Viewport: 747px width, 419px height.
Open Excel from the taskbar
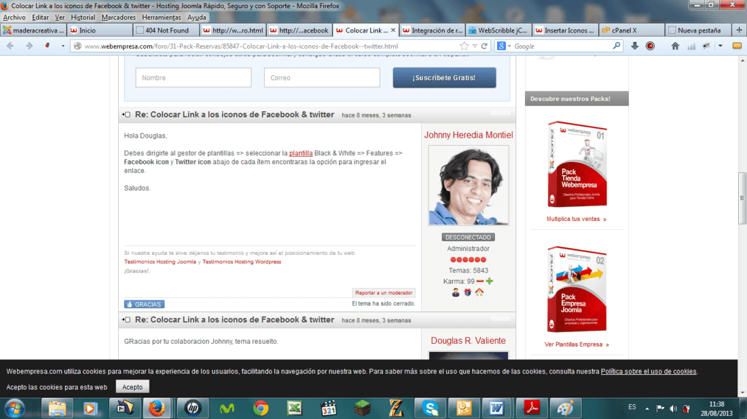(x=295, y=408)
